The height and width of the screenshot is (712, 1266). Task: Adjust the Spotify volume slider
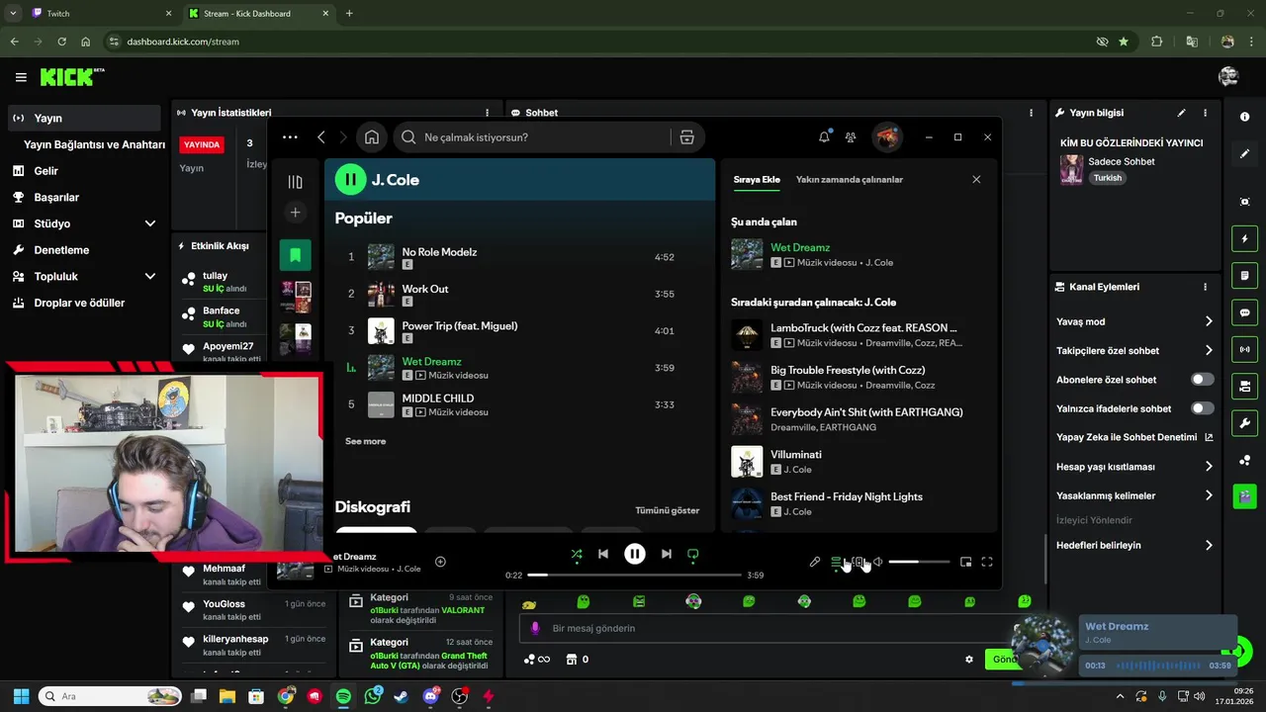tap(919, 562)
